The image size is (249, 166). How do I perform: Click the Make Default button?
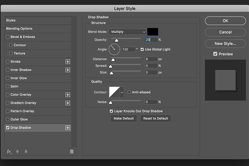tap(124, 119)
